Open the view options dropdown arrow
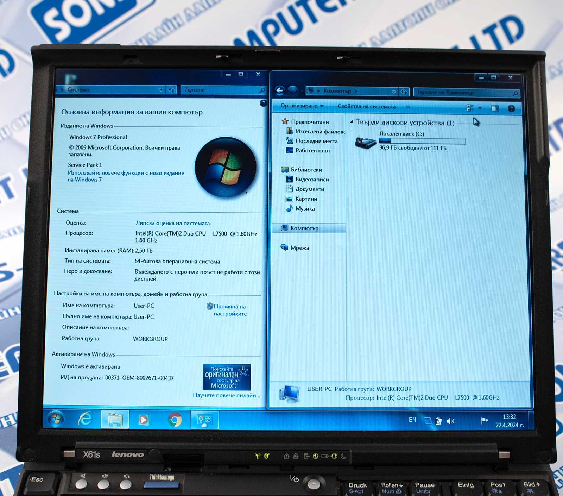Screen dimensions: 563x496 480,108
